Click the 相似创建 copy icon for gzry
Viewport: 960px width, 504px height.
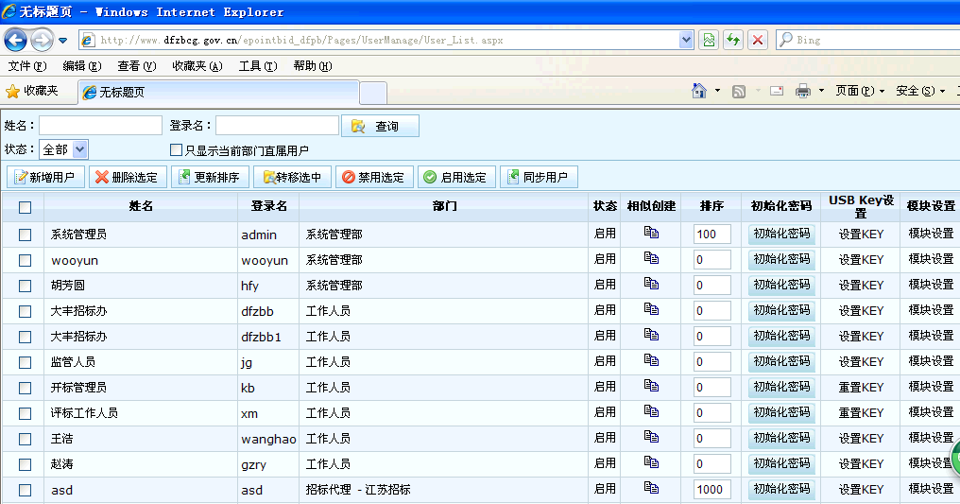pyautogui.click(x=651, y=462)
